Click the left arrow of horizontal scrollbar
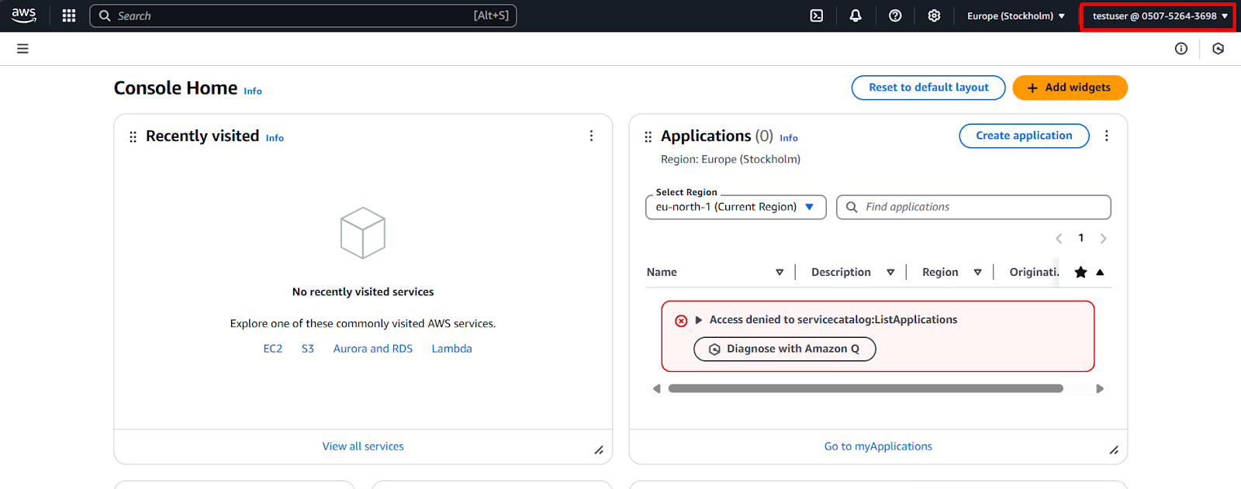Image resolution: width=1241 pixels, height=489 pixels. click(657, 389)
